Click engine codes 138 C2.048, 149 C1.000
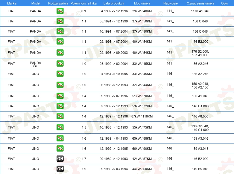This screenshot has height=174, width=234. pyautogui.click(x=200, y=128)
